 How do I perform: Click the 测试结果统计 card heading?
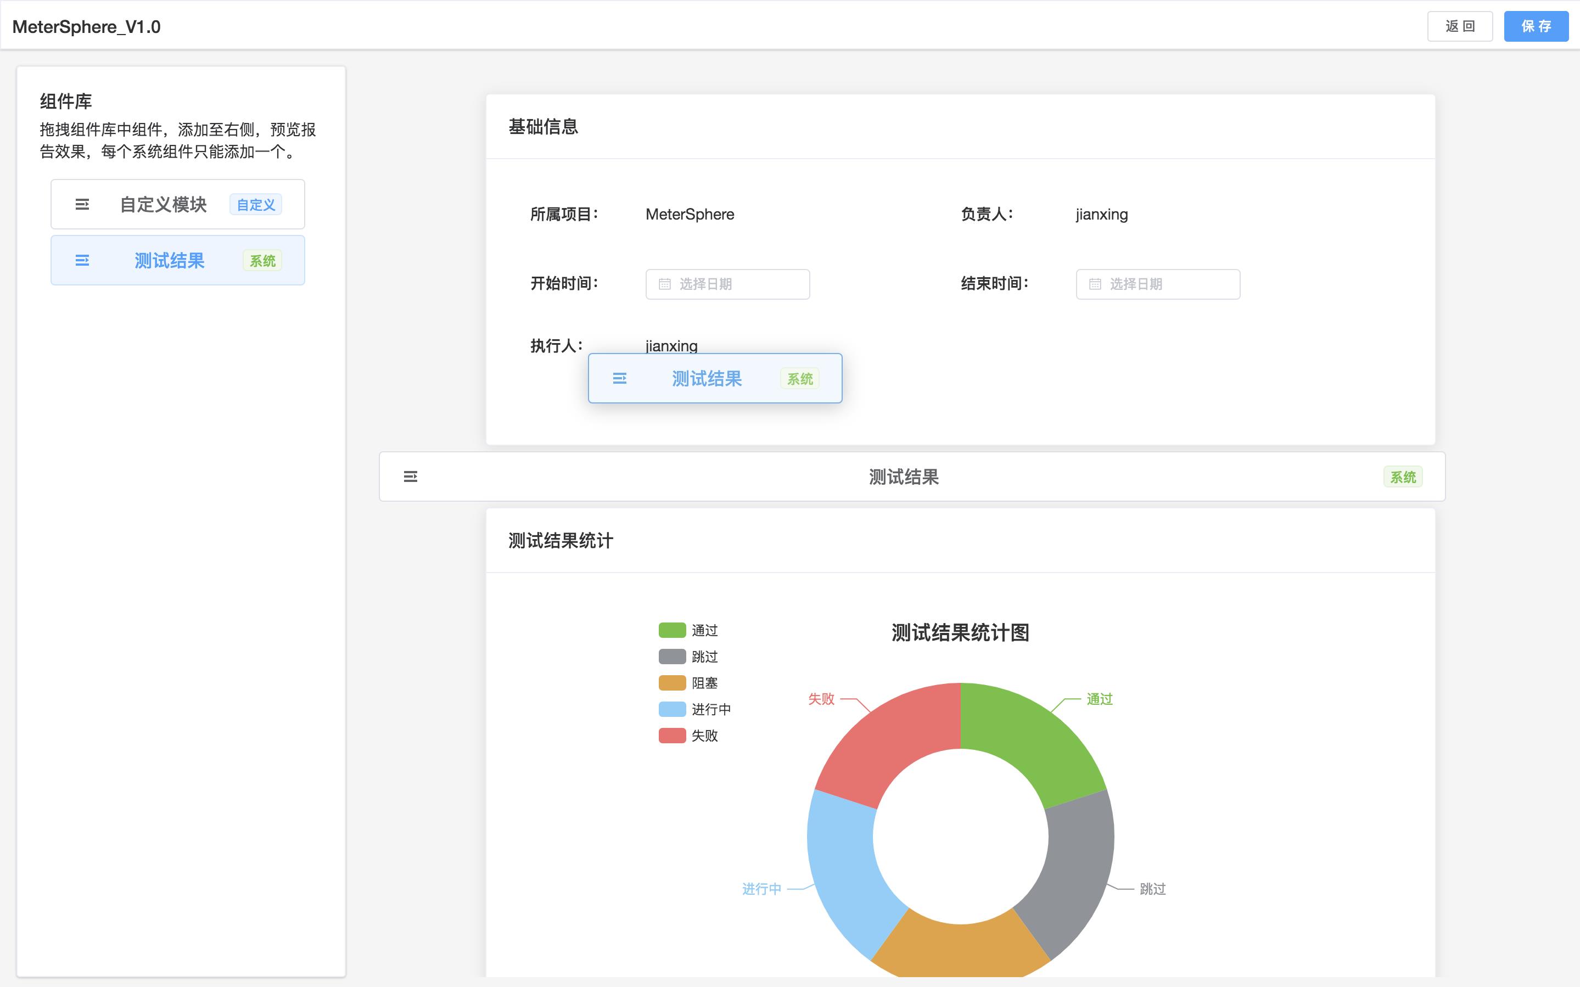click(561, 541)
